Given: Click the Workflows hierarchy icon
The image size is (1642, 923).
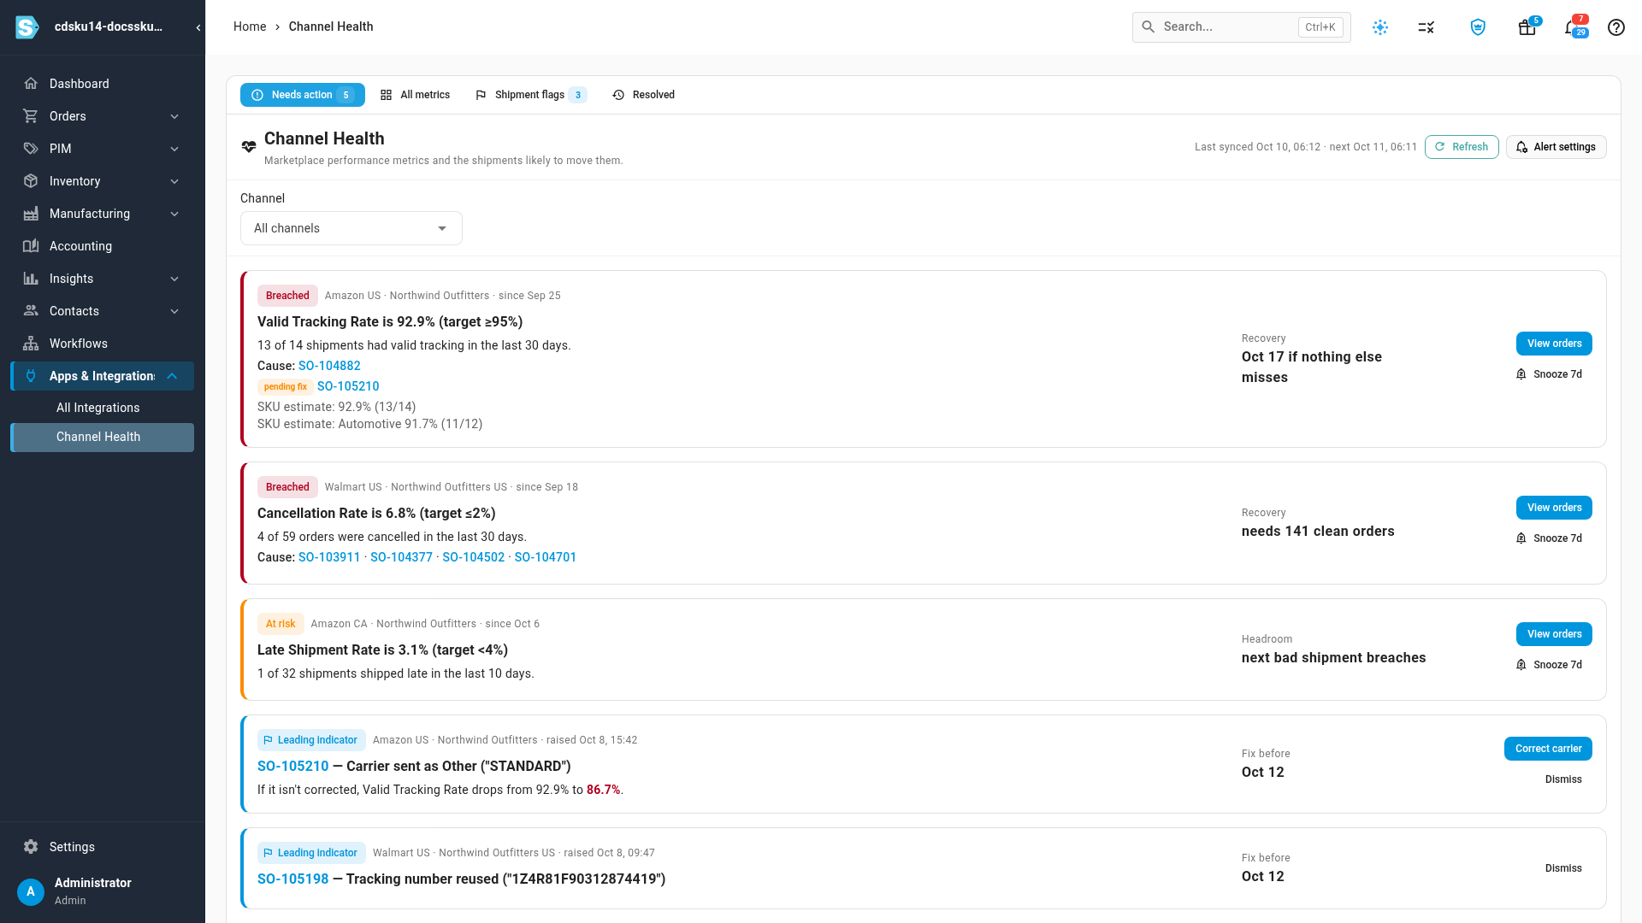Looking at the screenshot, I should pos(31,344).
